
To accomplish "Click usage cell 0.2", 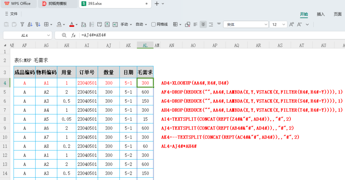I will click(67, 146).
